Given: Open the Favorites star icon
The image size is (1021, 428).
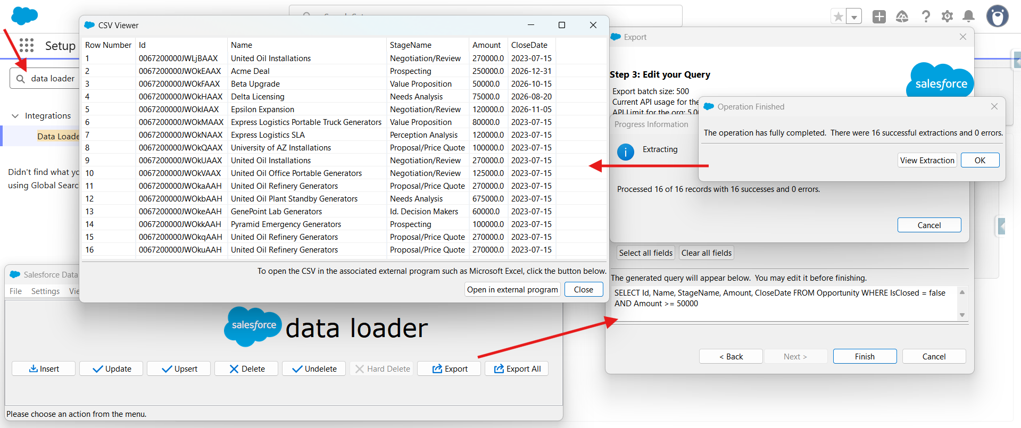Looking at the screenshot, I should (x=839, y=16).
